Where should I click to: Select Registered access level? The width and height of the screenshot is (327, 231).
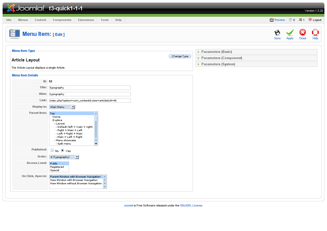point(59,167)
